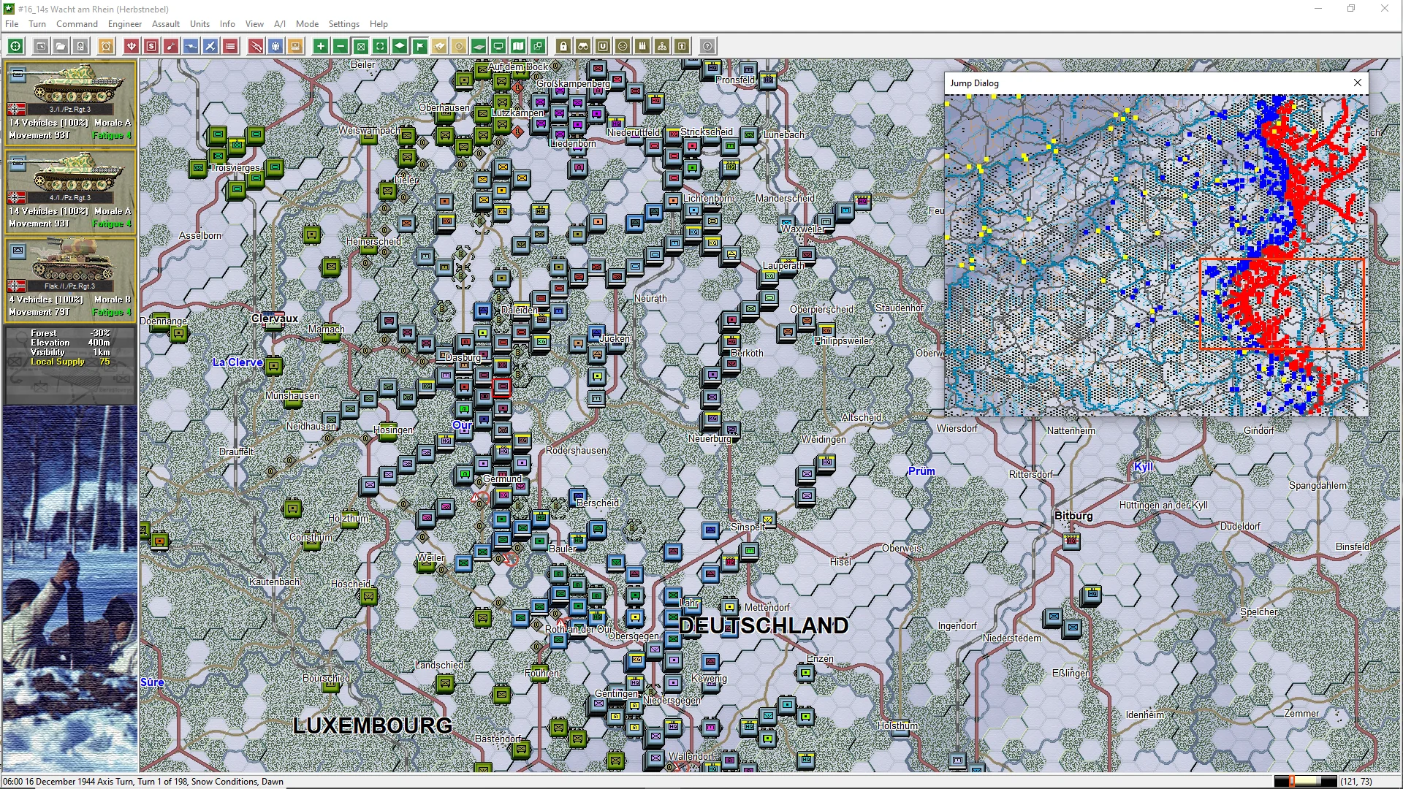1403x789 pixels.
Task: Toggle the folded map view button
Action: pyautogui.click(x=518, y=46)
